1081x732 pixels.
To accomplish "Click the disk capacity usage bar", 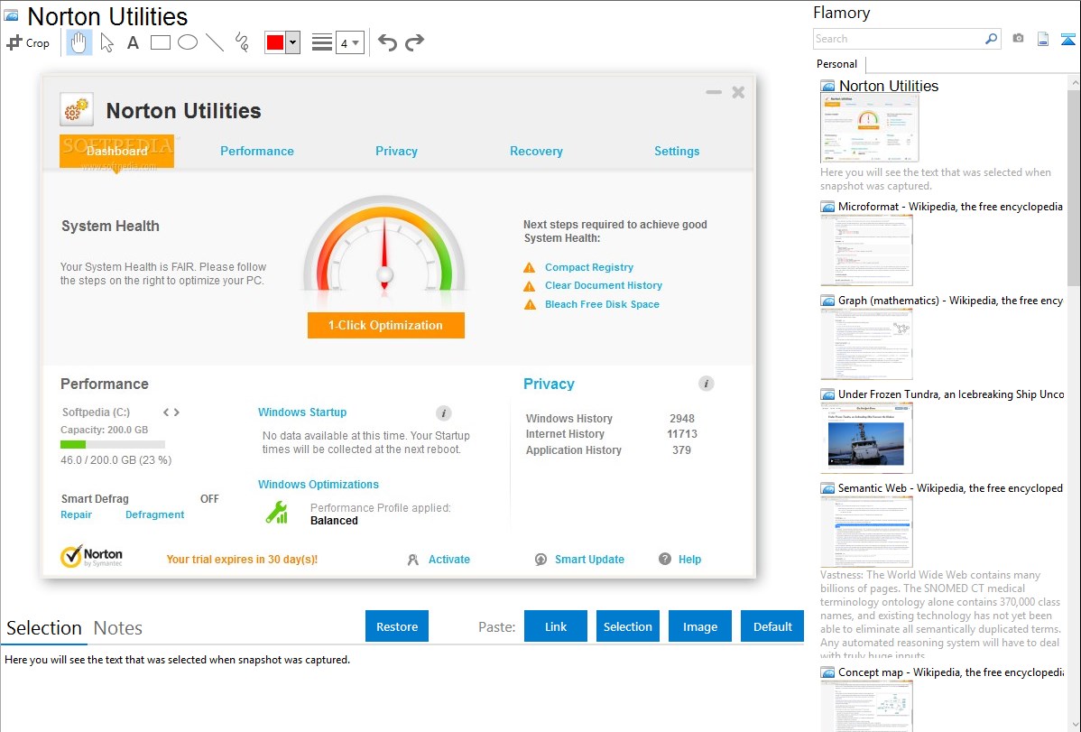I will 113,445.
